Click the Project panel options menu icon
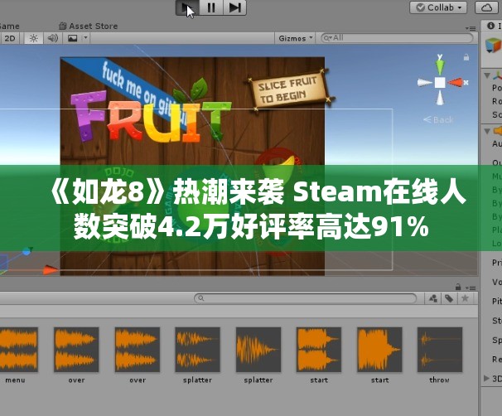 click(471, 288)
